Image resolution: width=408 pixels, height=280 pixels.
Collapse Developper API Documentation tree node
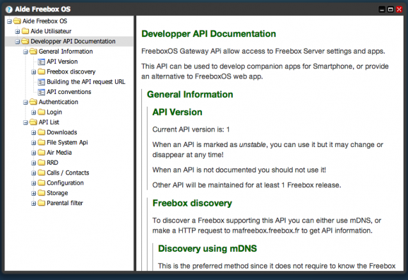(x=17, y=42)
